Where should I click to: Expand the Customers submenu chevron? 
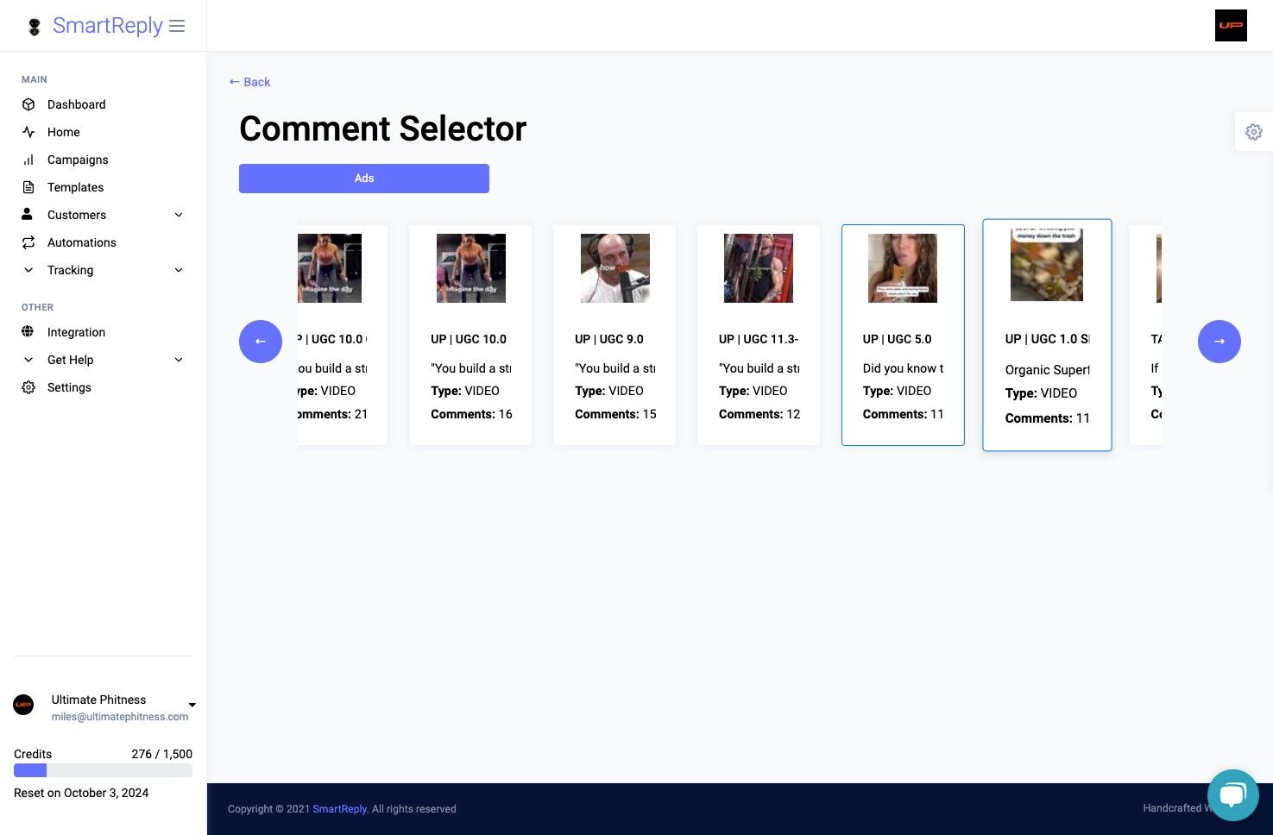point(179,215)
